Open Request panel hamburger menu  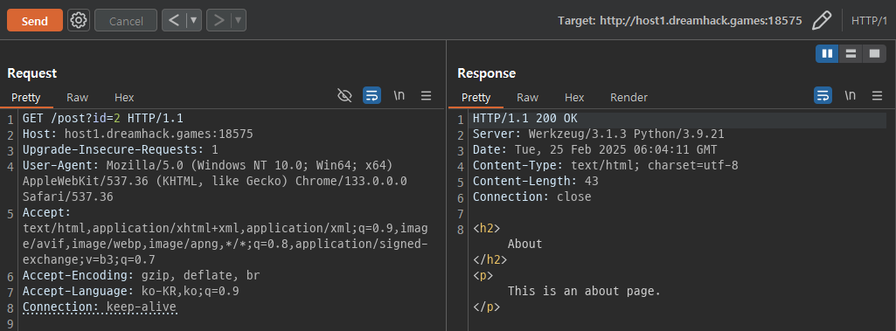427,96
